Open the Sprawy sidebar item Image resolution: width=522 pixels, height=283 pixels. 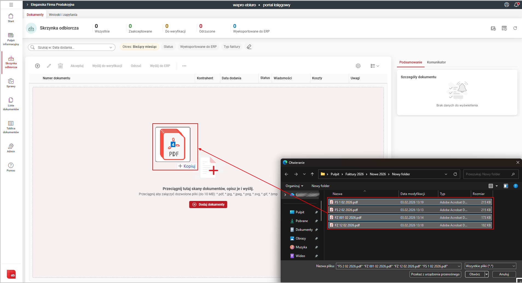[x=11, y=83]
